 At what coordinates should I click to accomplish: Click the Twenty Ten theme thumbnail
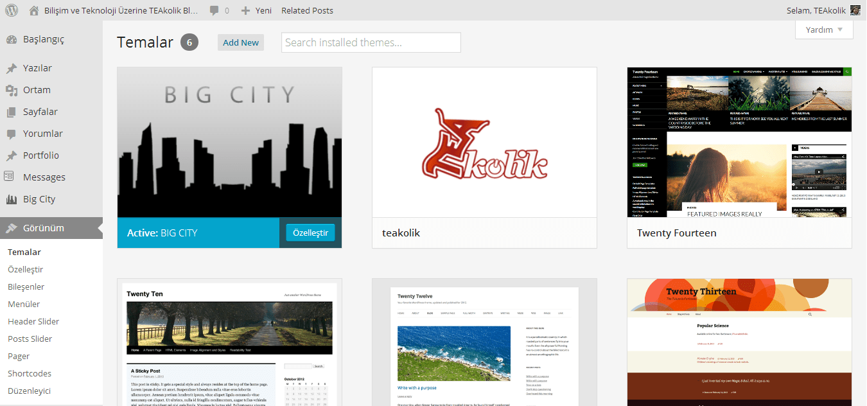click(x=230, y=342)
